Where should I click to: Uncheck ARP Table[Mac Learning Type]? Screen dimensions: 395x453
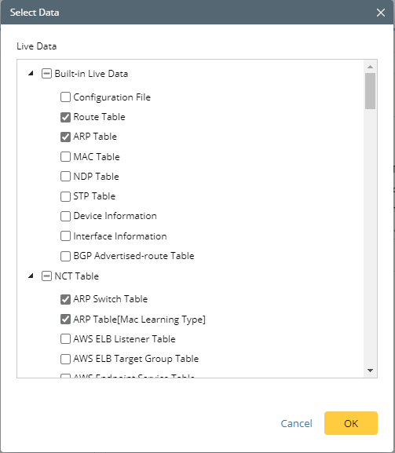point(65,319)
